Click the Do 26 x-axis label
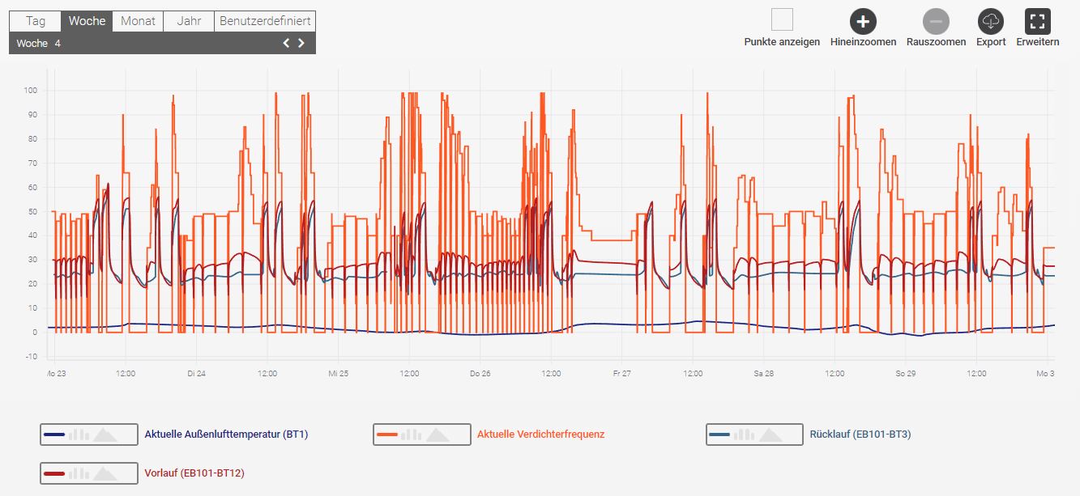Screen dimensions: 1080x496 (x=480, y=374)
